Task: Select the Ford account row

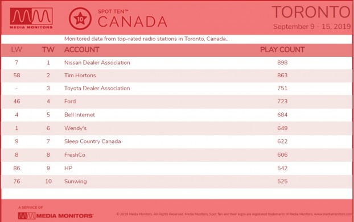Action: pyautogui.click(x=177, y=102)
